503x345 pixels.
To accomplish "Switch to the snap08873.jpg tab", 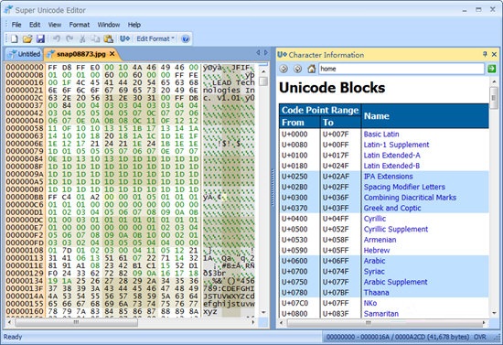I will click(80, 54).
